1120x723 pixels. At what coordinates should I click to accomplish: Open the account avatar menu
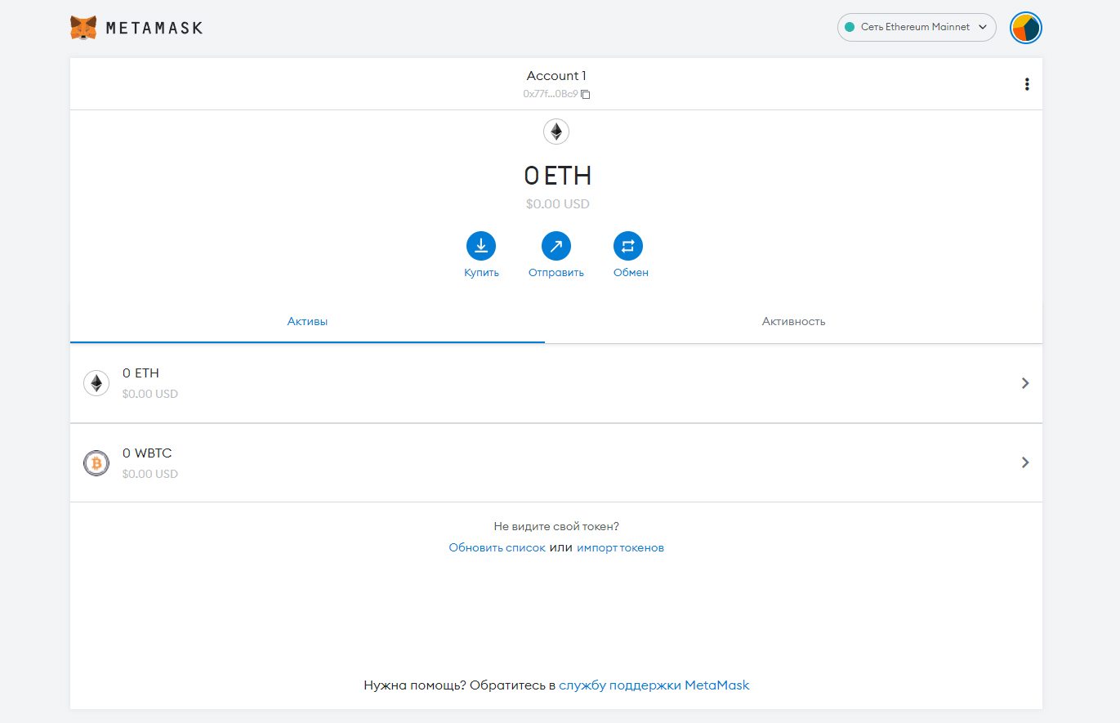tap(1025, 28)
